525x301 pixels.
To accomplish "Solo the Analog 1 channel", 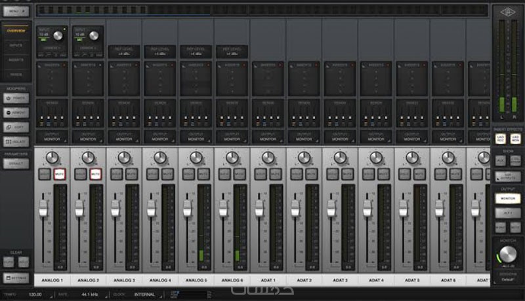I will 45,174.
